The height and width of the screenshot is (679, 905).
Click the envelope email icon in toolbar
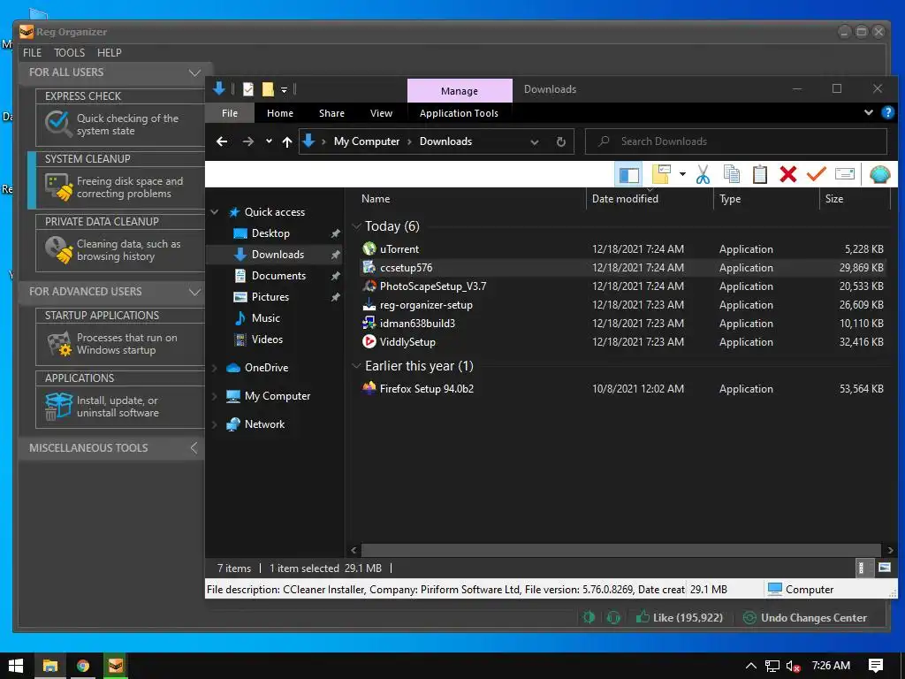click(844, 174)
